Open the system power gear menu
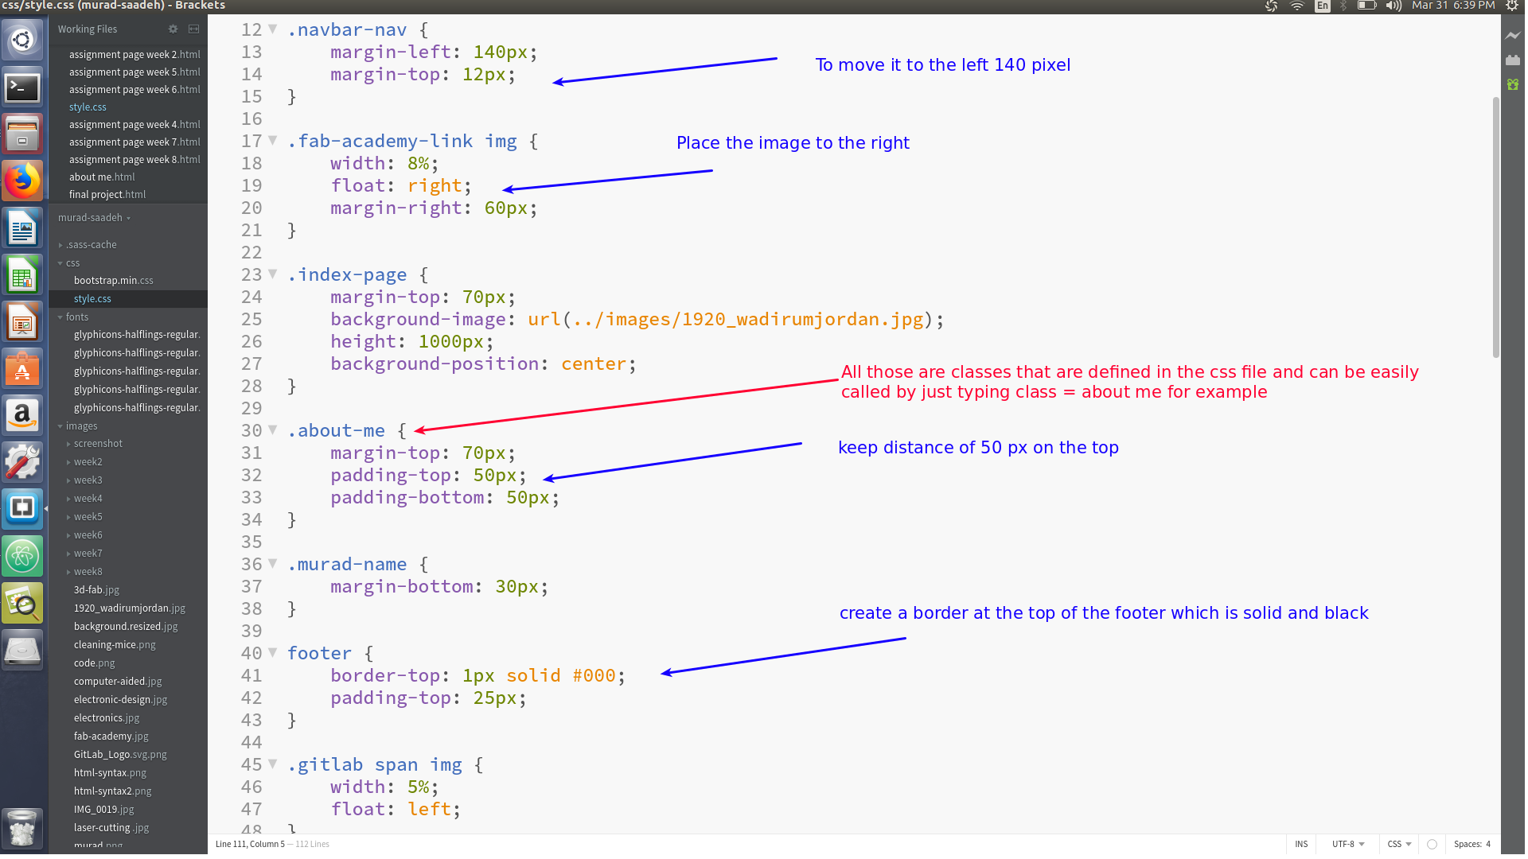The width and height of the screenshot is (1528, 859). (x=1512, y=6)
